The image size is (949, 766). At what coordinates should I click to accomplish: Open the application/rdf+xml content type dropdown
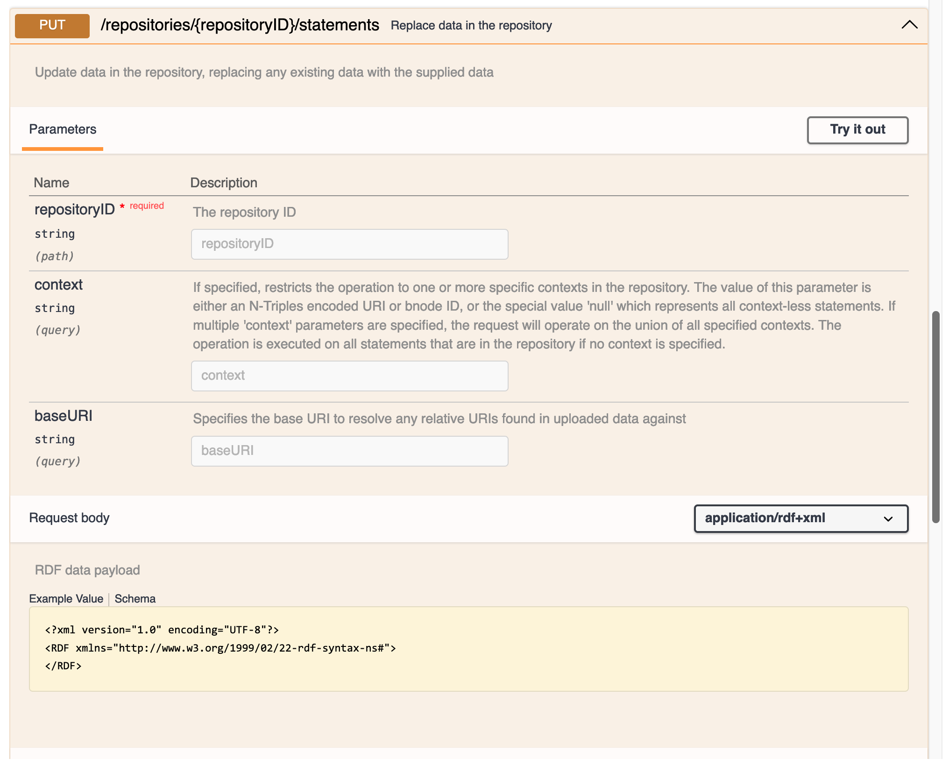point(801,518)
